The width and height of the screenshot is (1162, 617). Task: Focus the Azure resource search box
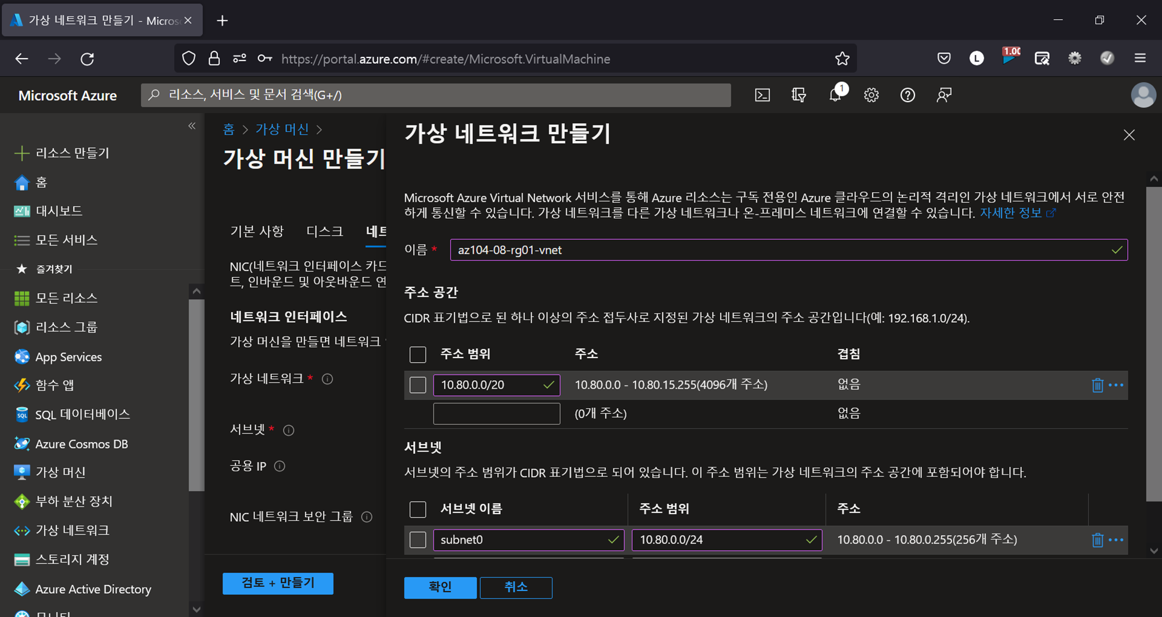[436, 95]
